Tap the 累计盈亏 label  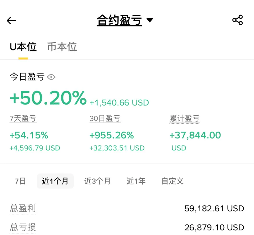[185, 119]
